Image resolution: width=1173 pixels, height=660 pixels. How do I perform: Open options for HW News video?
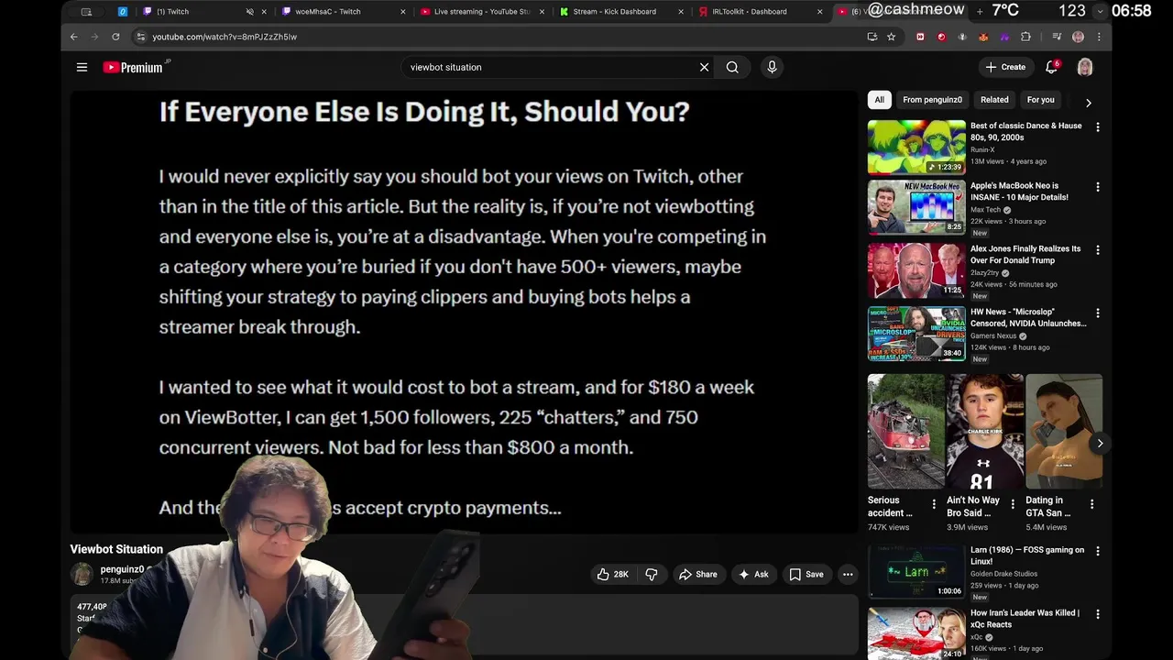coord(1098,313)
